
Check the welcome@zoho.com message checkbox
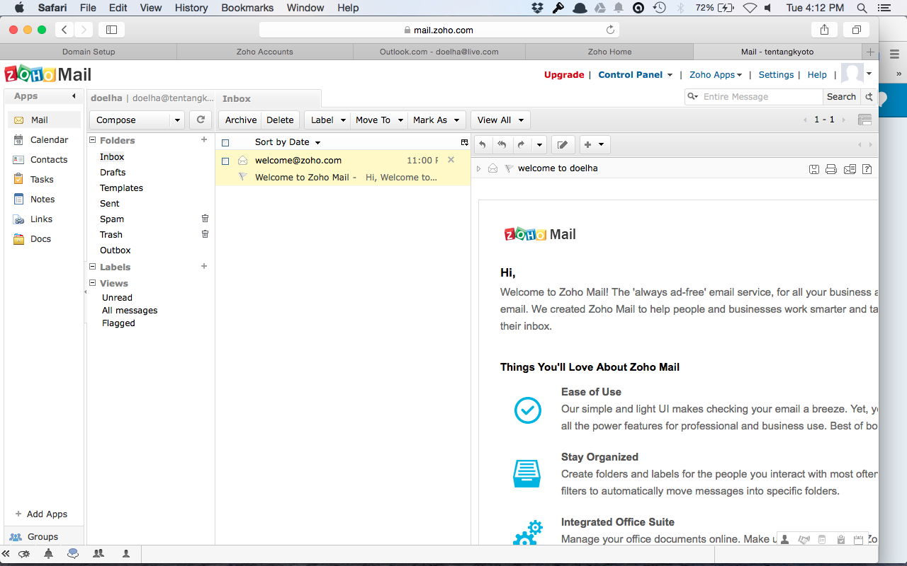point(225,161)
